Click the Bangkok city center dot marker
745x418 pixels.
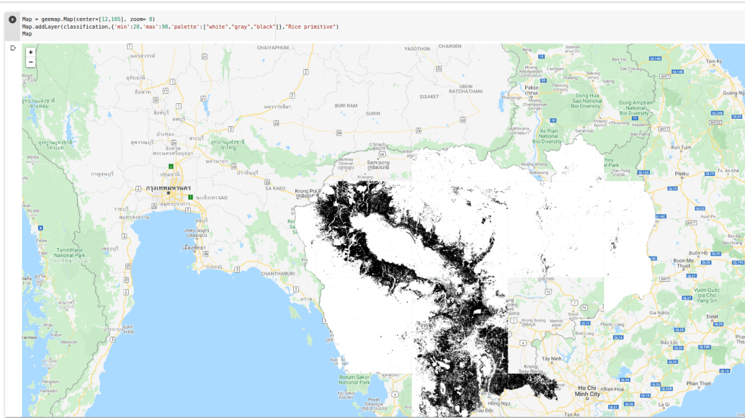(x=169, y=192)
